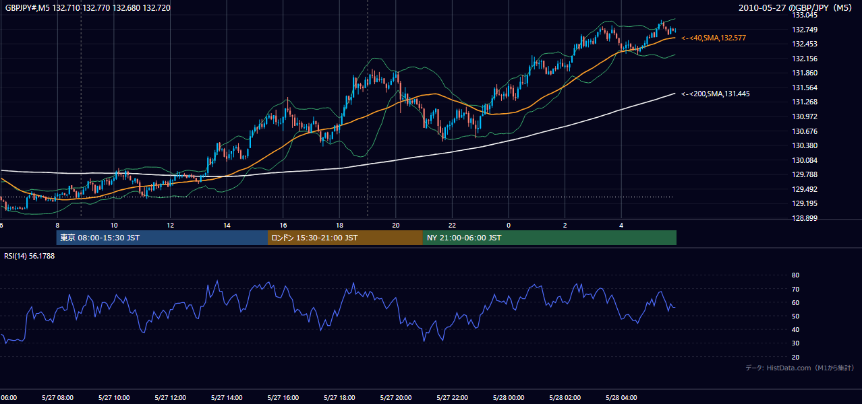Screen dimensions: 862x404
Task: Click the 5/27 20:00 time label
Action: pyautogui.click(x=396, y=397)
